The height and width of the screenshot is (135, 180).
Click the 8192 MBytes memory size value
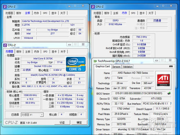point(116,24)
